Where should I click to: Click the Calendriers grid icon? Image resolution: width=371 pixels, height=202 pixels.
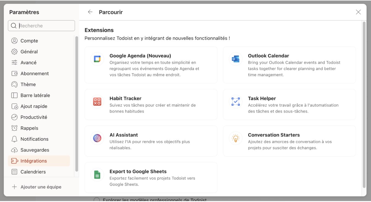tap(14, 172)
